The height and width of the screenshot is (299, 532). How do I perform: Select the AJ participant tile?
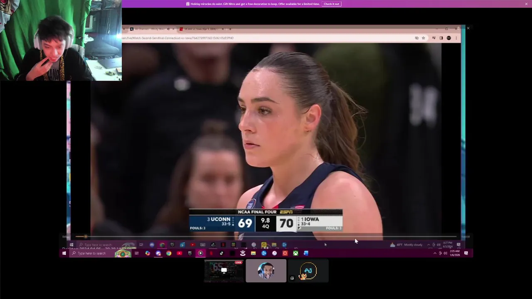308,271
